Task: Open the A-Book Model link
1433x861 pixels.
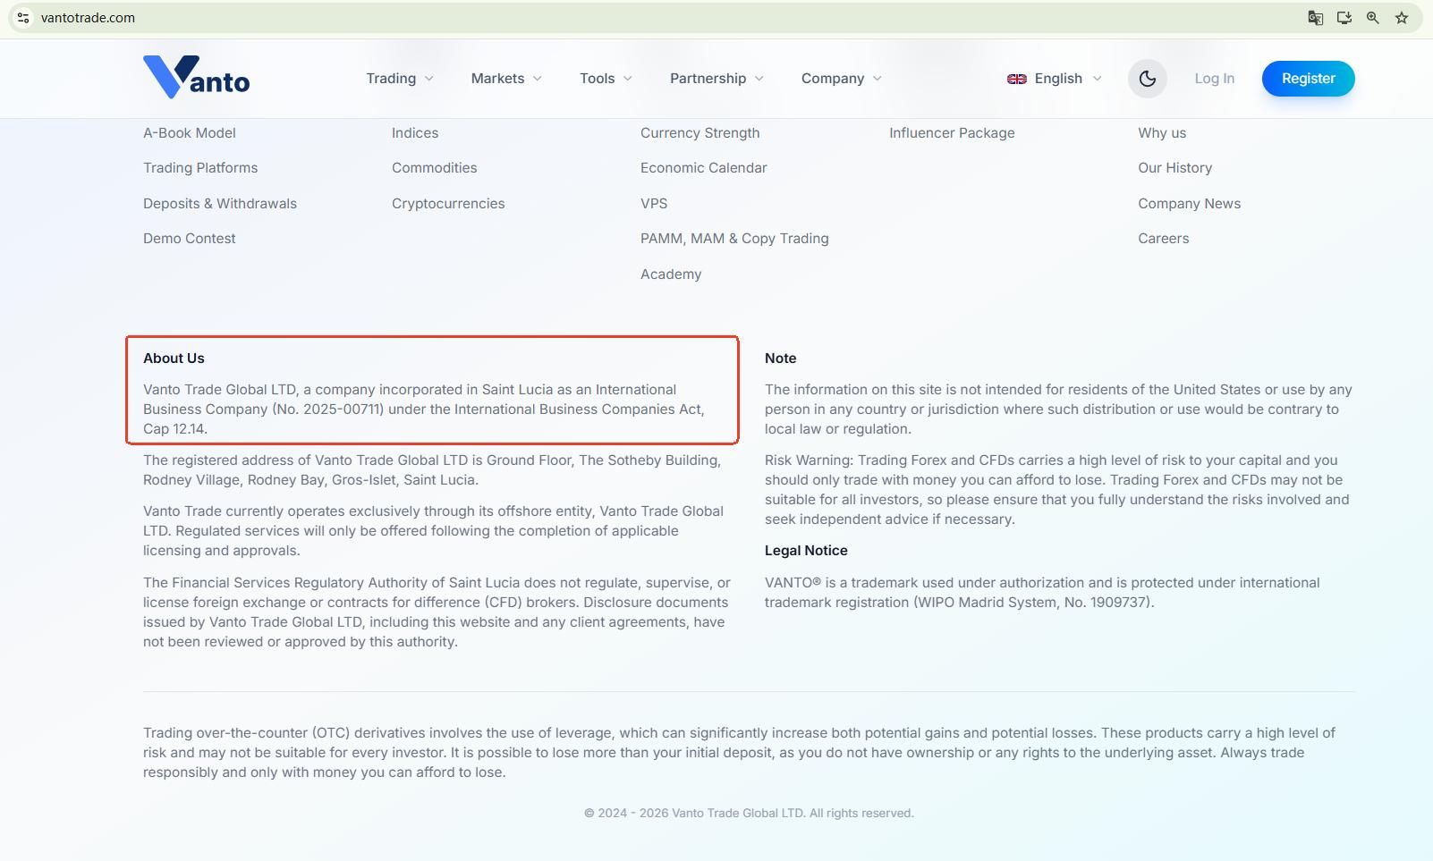Action: (x=190, y=132)
